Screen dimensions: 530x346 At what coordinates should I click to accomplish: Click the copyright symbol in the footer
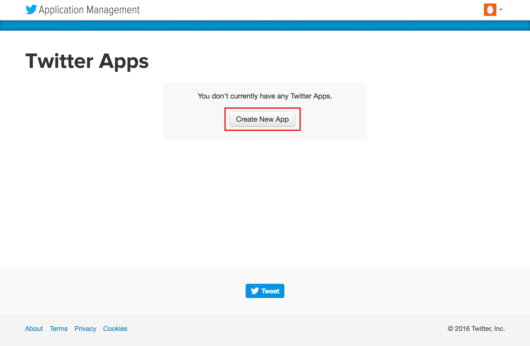tap(450, 329)
